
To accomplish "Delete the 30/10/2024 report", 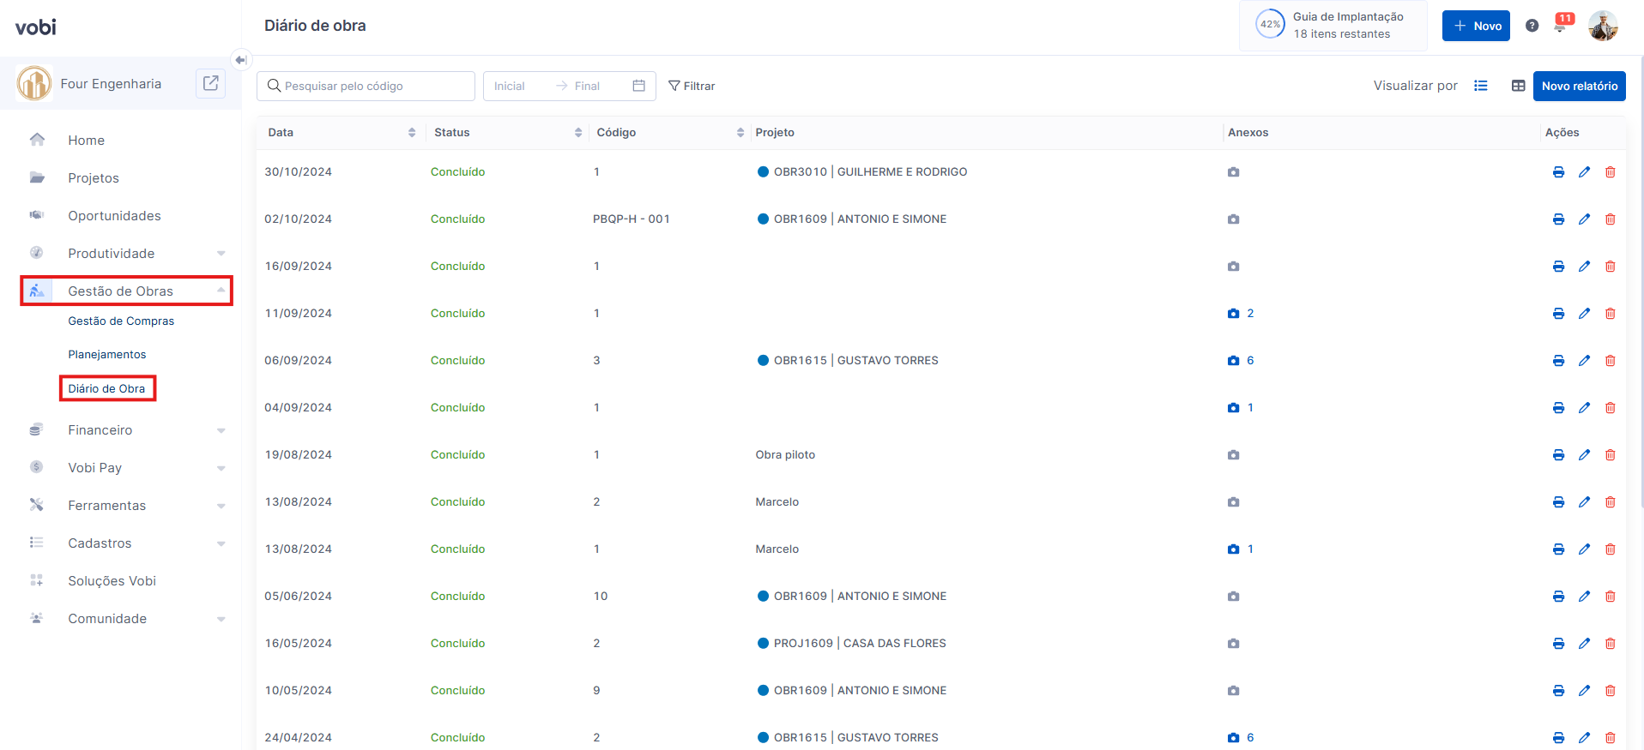I will (x=1610, y=172).
